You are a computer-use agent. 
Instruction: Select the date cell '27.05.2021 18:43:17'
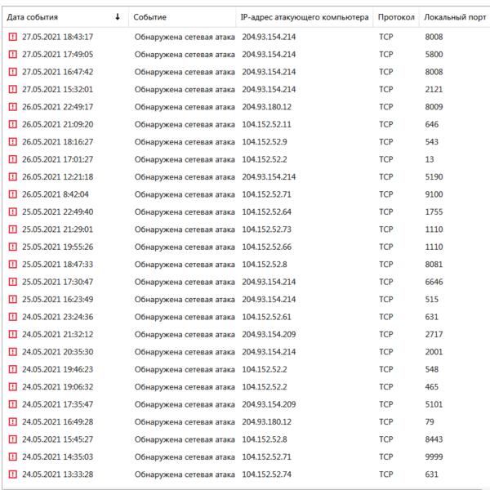[x=57, y=37]
